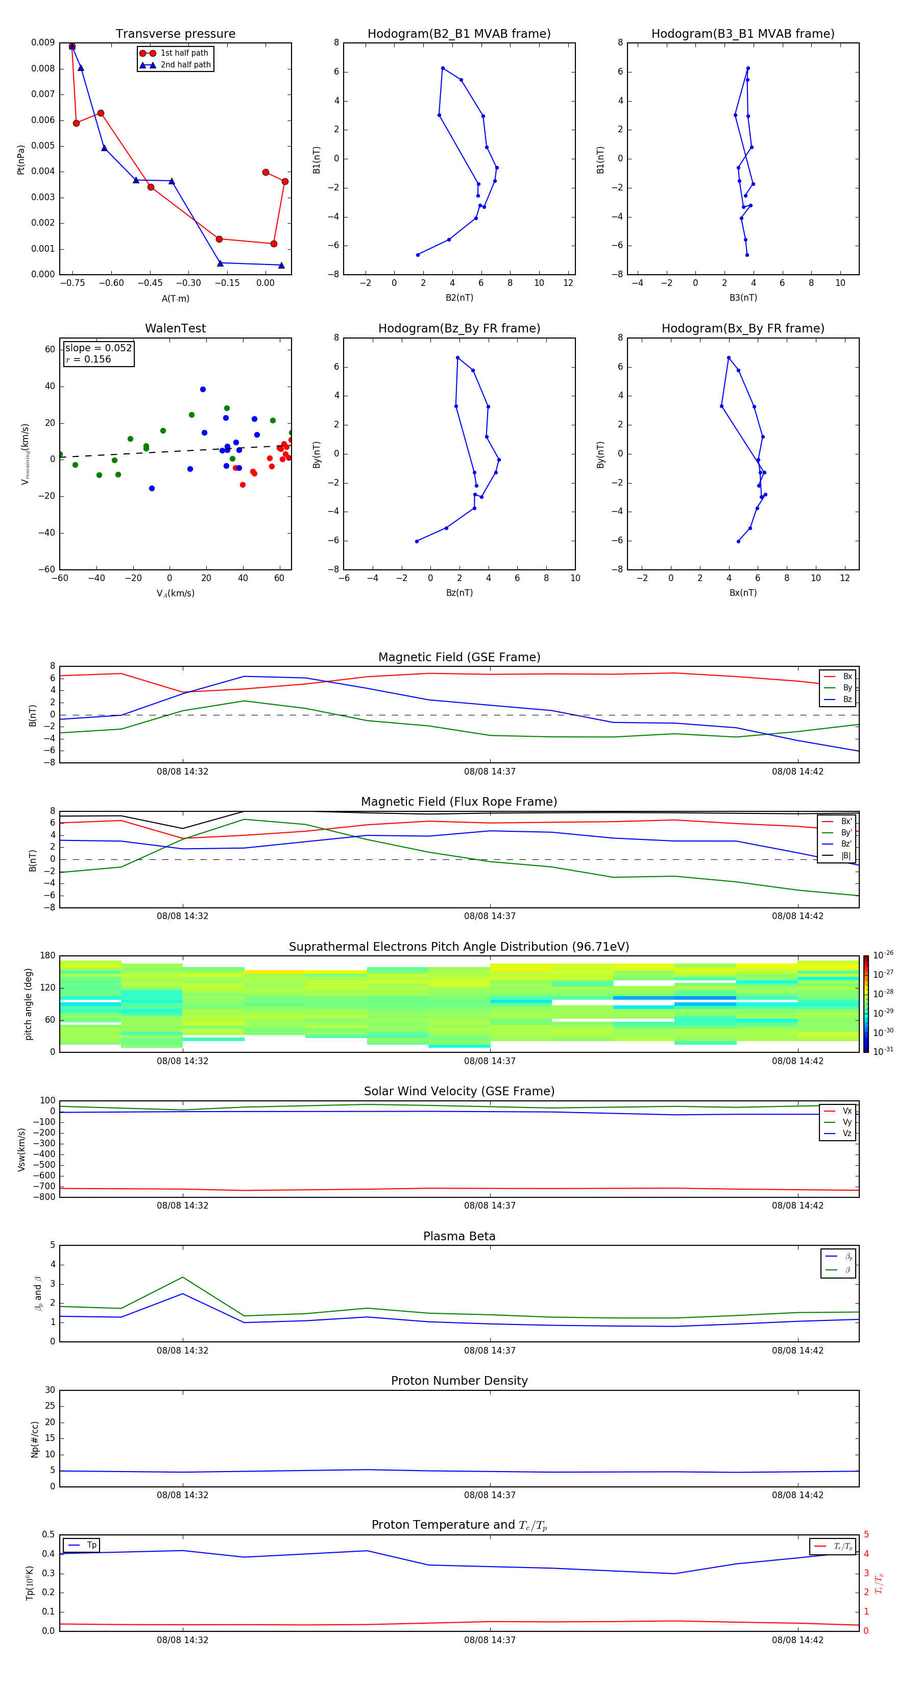Click 'Solar Wind Velocity (GSE Frame)' title
Image resolution: width=919 pixels, height=1685 pixels.
(x=459, y=1091)
